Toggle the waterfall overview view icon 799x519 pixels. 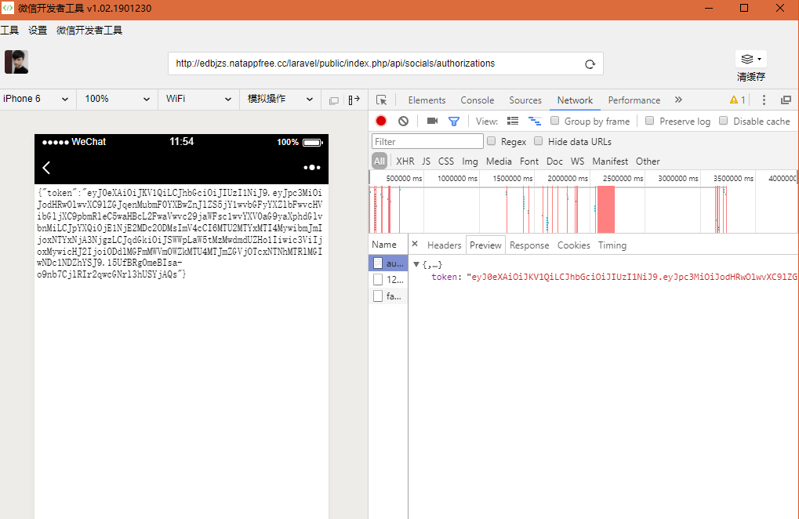(535, 121)
